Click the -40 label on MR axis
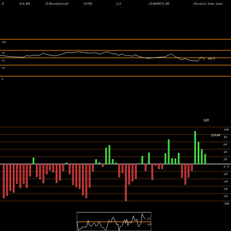This screenshot has height=231, width=231. tap(225, 182)
